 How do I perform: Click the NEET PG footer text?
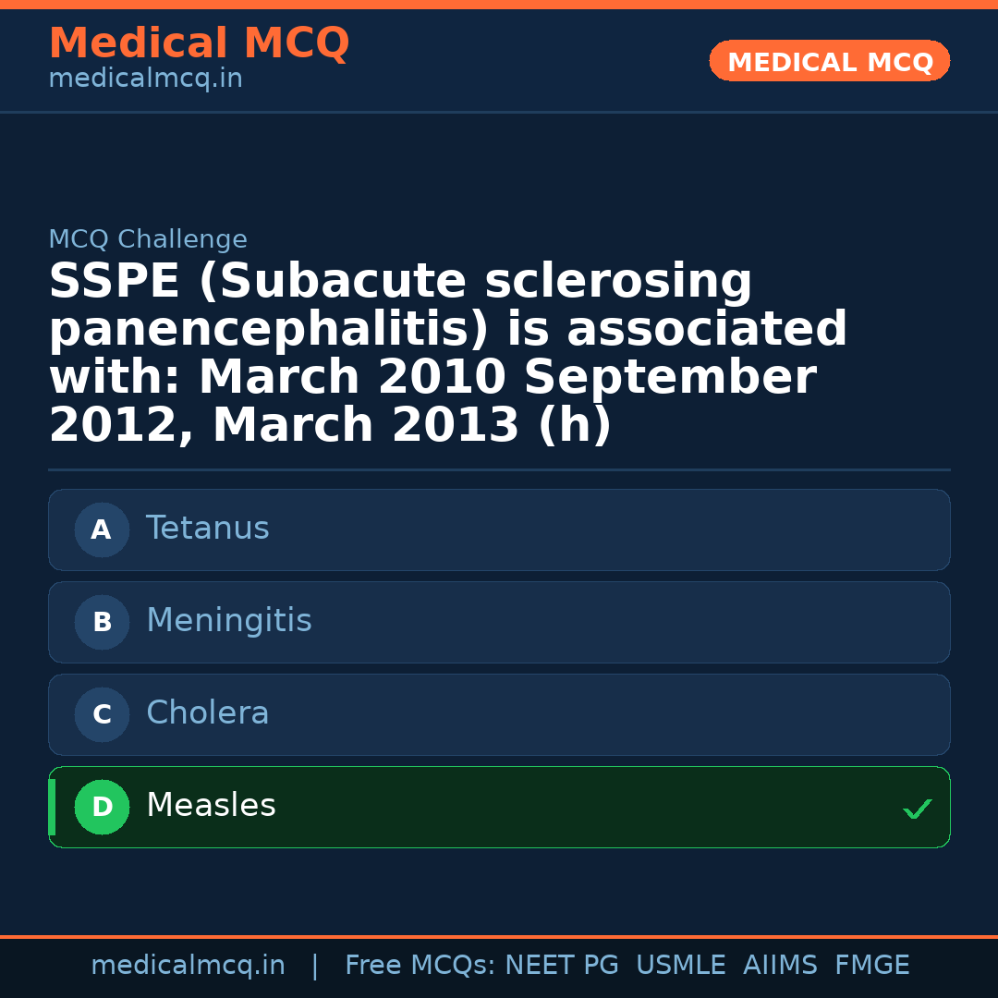[x=562, y=966]
